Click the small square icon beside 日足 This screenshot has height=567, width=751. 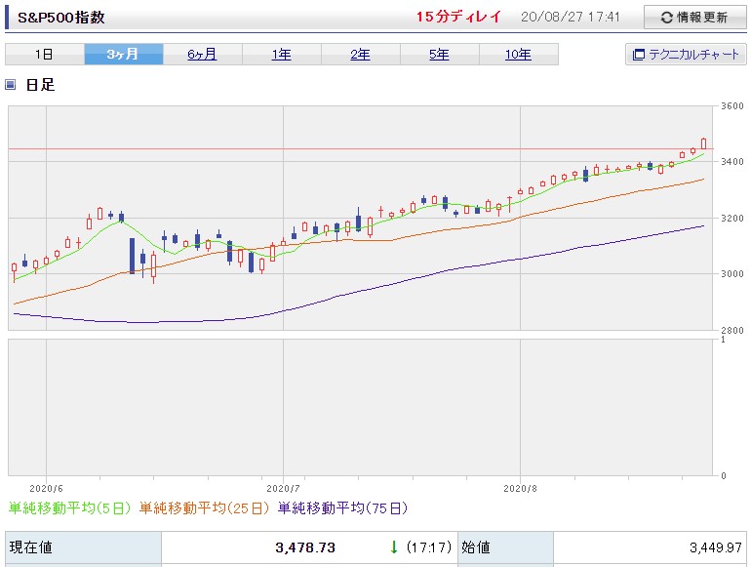(10, 85)
